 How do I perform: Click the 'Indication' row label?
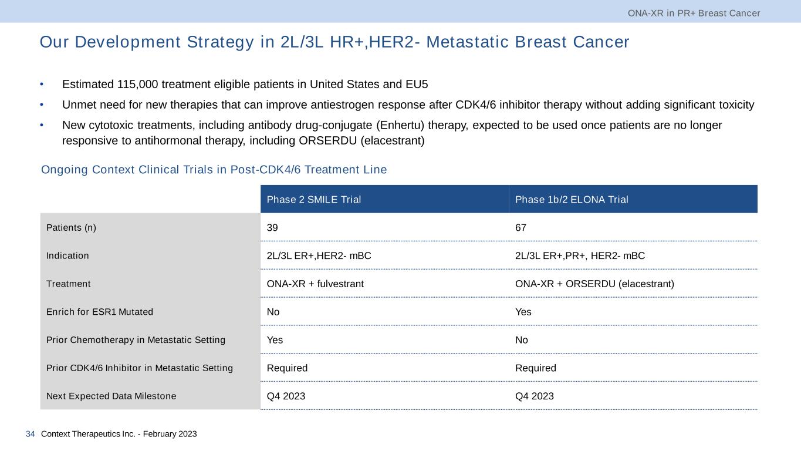[67, 255]
